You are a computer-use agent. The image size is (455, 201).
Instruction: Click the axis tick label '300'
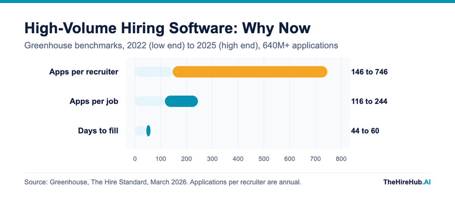click(212, 159)
